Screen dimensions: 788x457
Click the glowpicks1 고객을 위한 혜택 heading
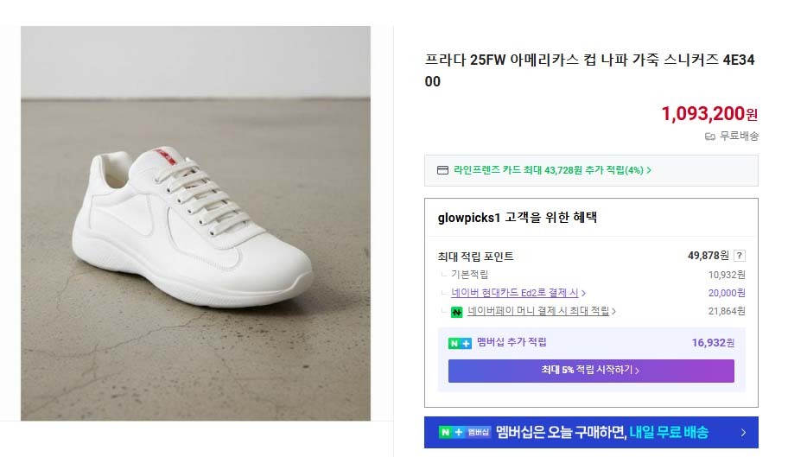pyautogui.click(x=518, y=218)
